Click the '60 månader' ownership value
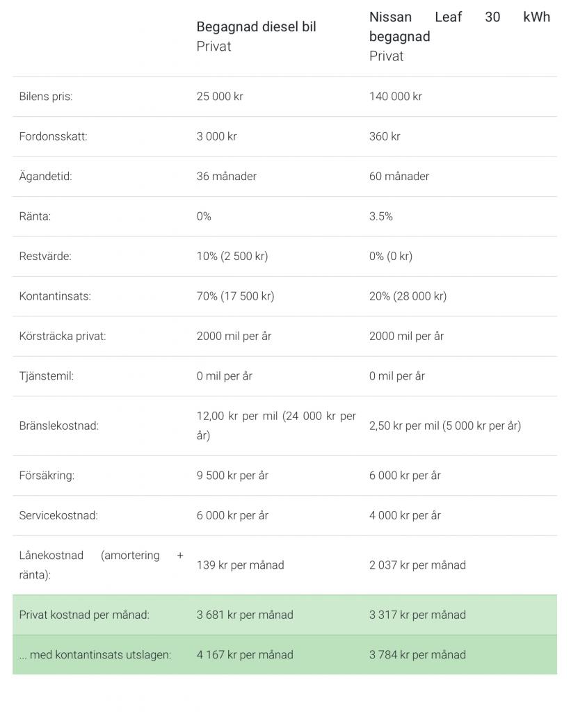571x712 pixels. coord(399,176)
